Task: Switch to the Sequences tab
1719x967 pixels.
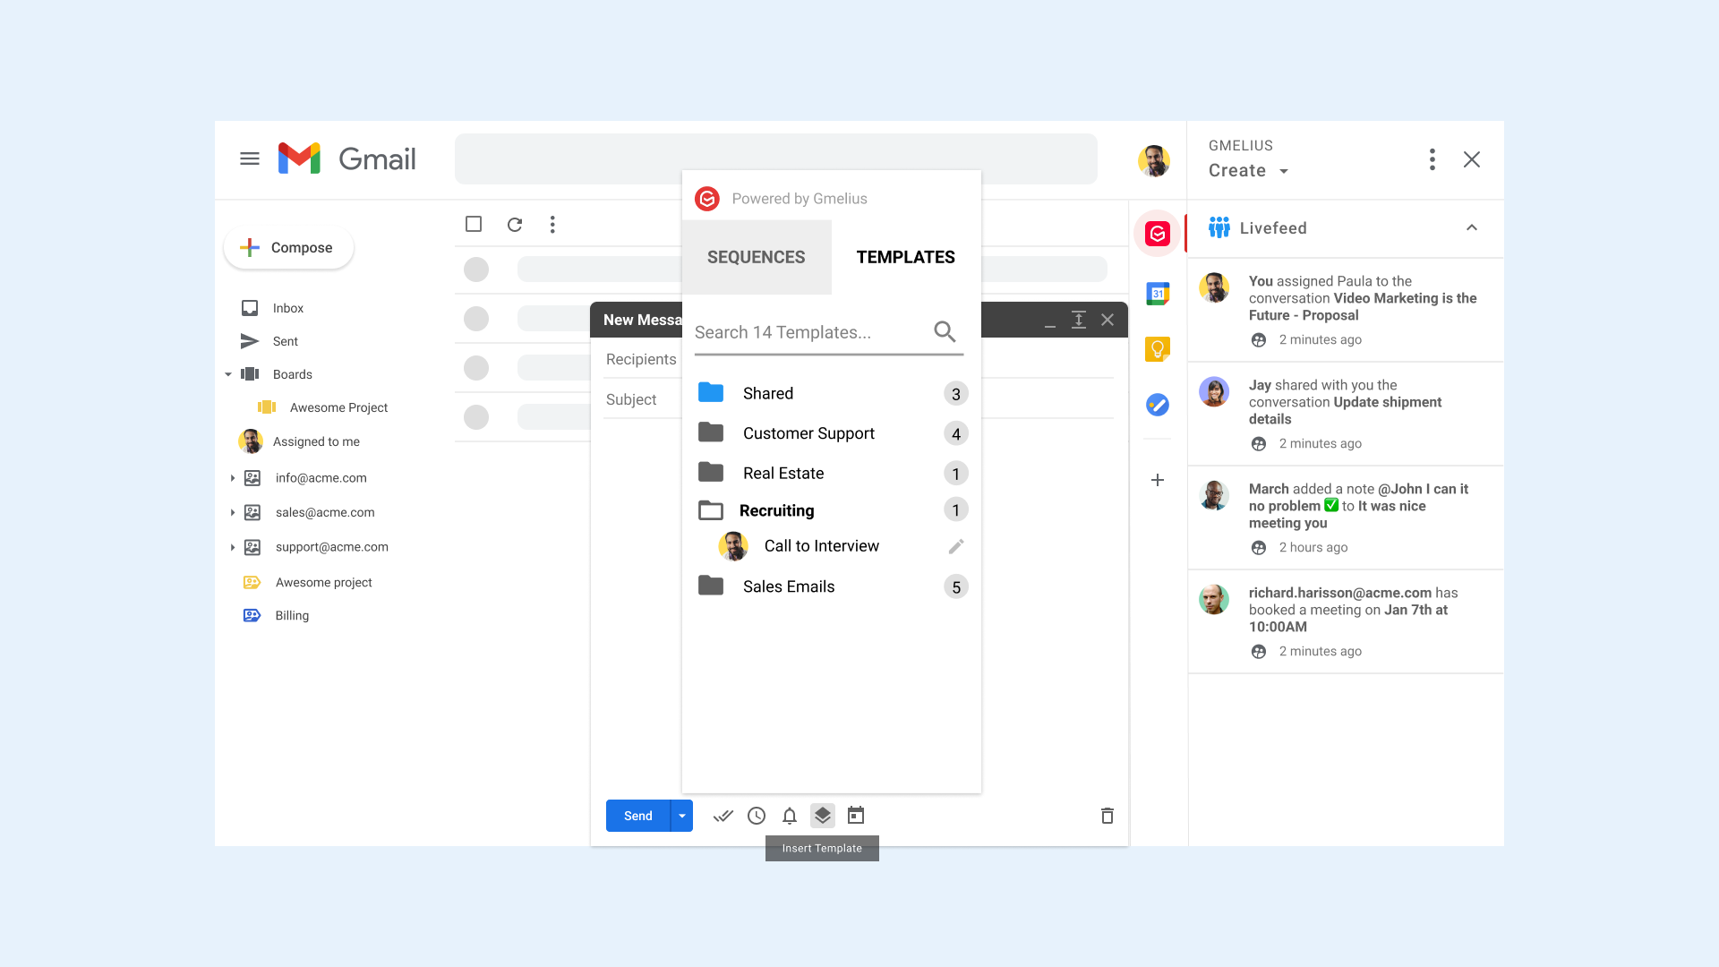Action: pyautogui.click(x=756, y=257)
